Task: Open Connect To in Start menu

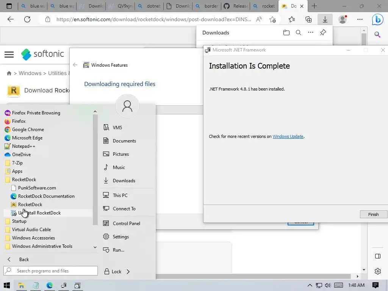Action: [x=119, y=209]
